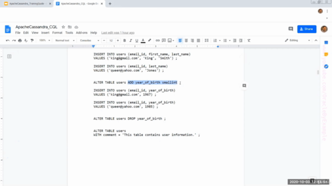Center align the text

point(186,40)
